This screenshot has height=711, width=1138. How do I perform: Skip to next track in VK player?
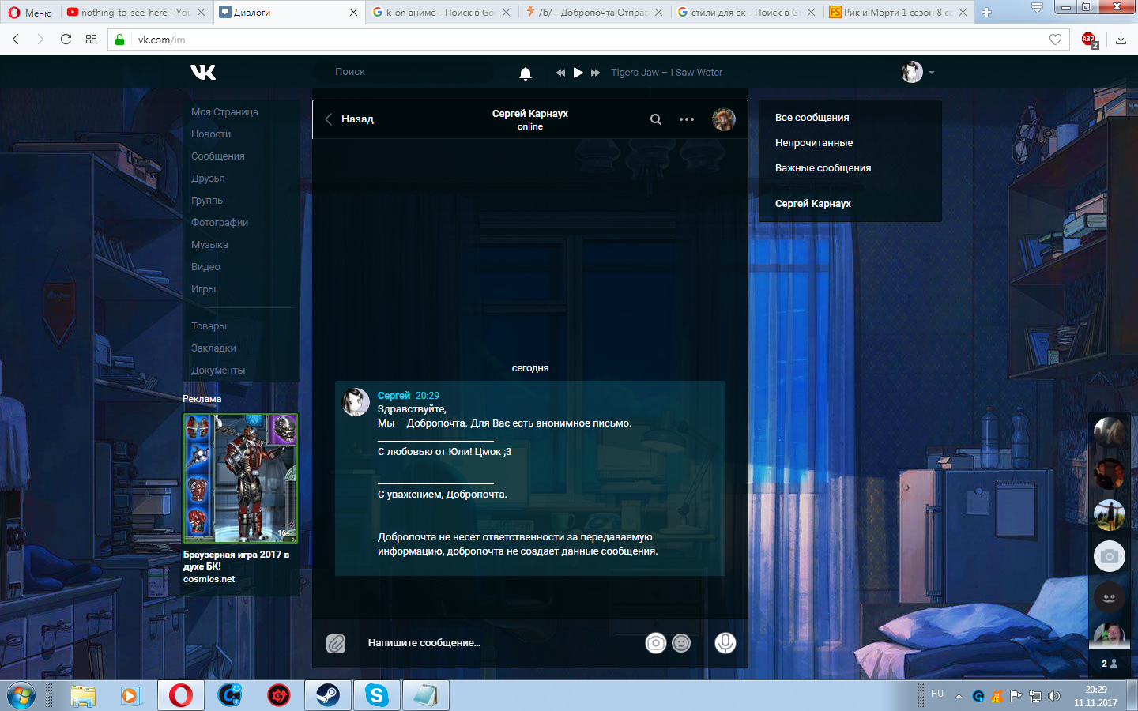(x=596, y=73)
